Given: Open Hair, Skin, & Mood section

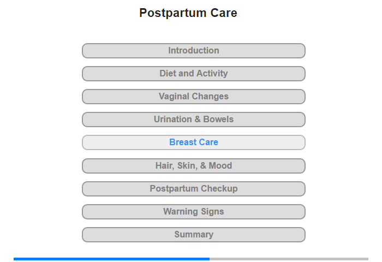Looking at the screenshot, I should pyautogui.click(x=194, y=166).
